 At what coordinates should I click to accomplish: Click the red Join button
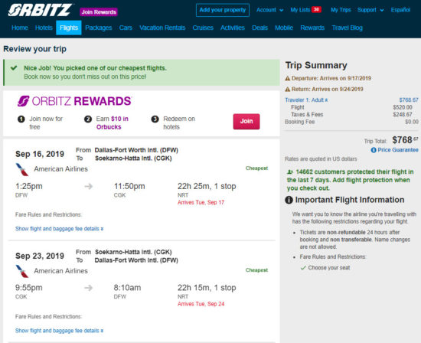click(x=246, y=122)
